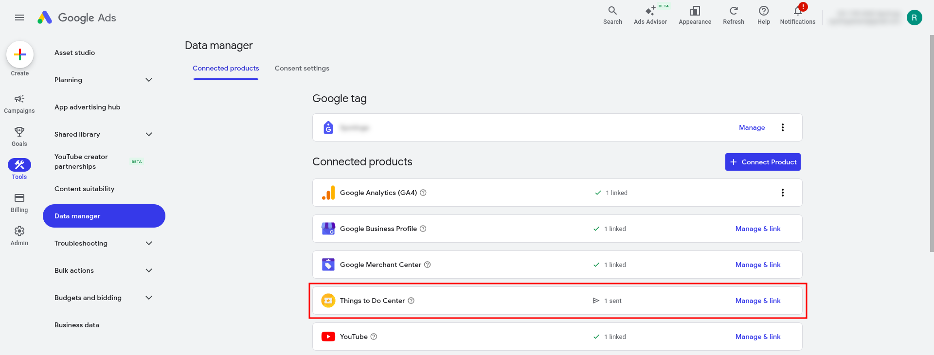Viewport: 934px width, 355px height.
Task: Click Manage & link for YouTube
Action: (758, 337)
